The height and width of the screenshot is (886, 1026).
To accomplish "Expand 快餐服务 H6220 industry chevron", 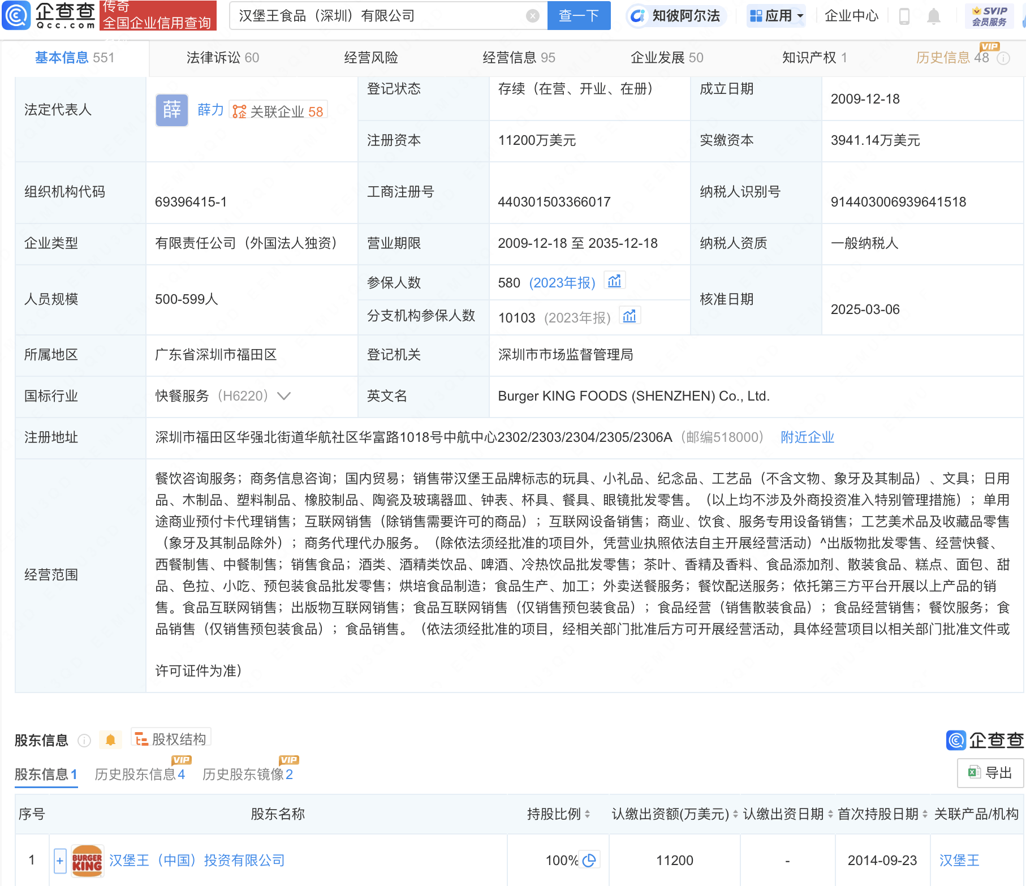I will (x=284, y=395).
